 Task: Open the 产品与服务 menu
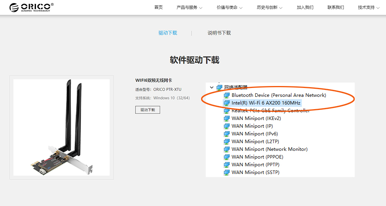tap(187, 7)
